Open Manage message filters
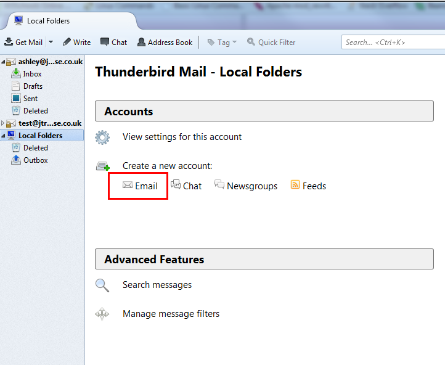Viewport: 445px width, 365px height. [x=171, y=314]
